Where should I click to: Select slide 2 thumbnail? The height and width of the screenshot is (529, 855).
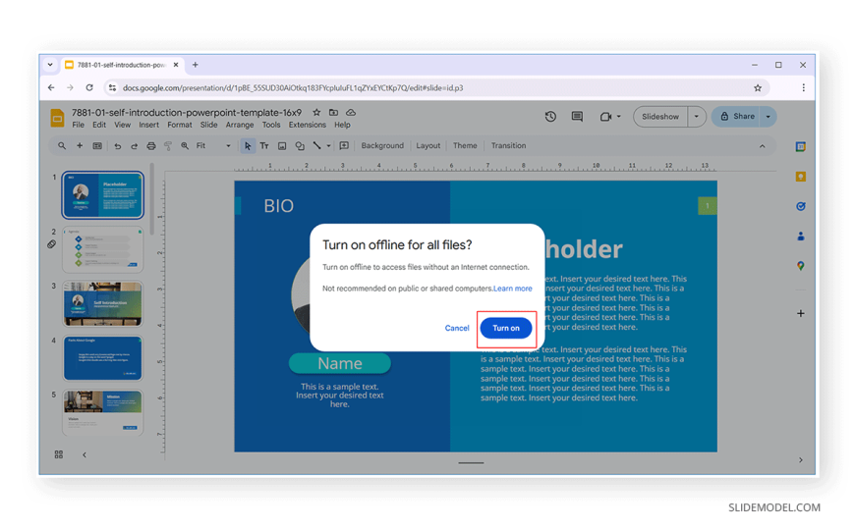103,249
